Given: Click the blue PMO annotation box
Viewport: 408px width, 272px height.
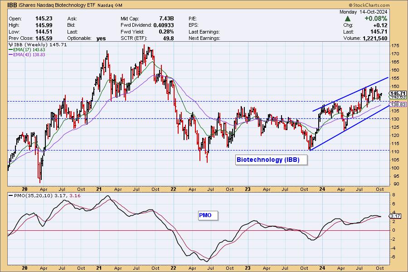Looking at the screenshot, I should tap(208, 215).
